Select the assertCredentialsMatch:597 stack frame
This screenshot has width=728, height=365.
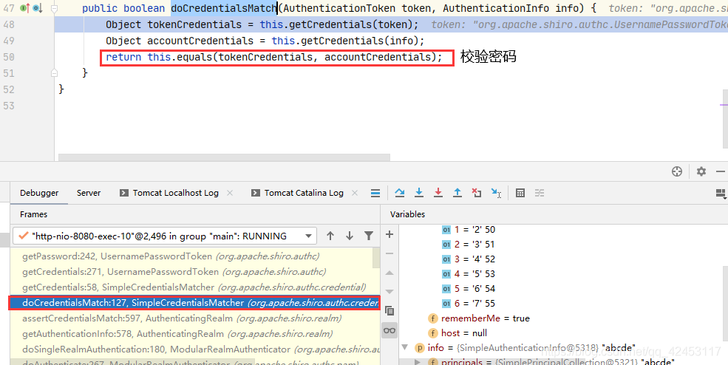coord(194,318)
